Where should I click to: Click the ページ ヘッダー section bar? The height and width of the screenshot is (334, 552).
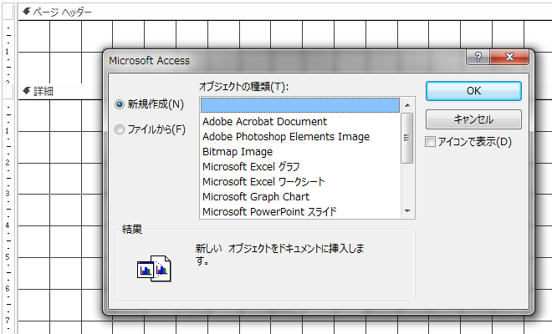click(285, 12)
